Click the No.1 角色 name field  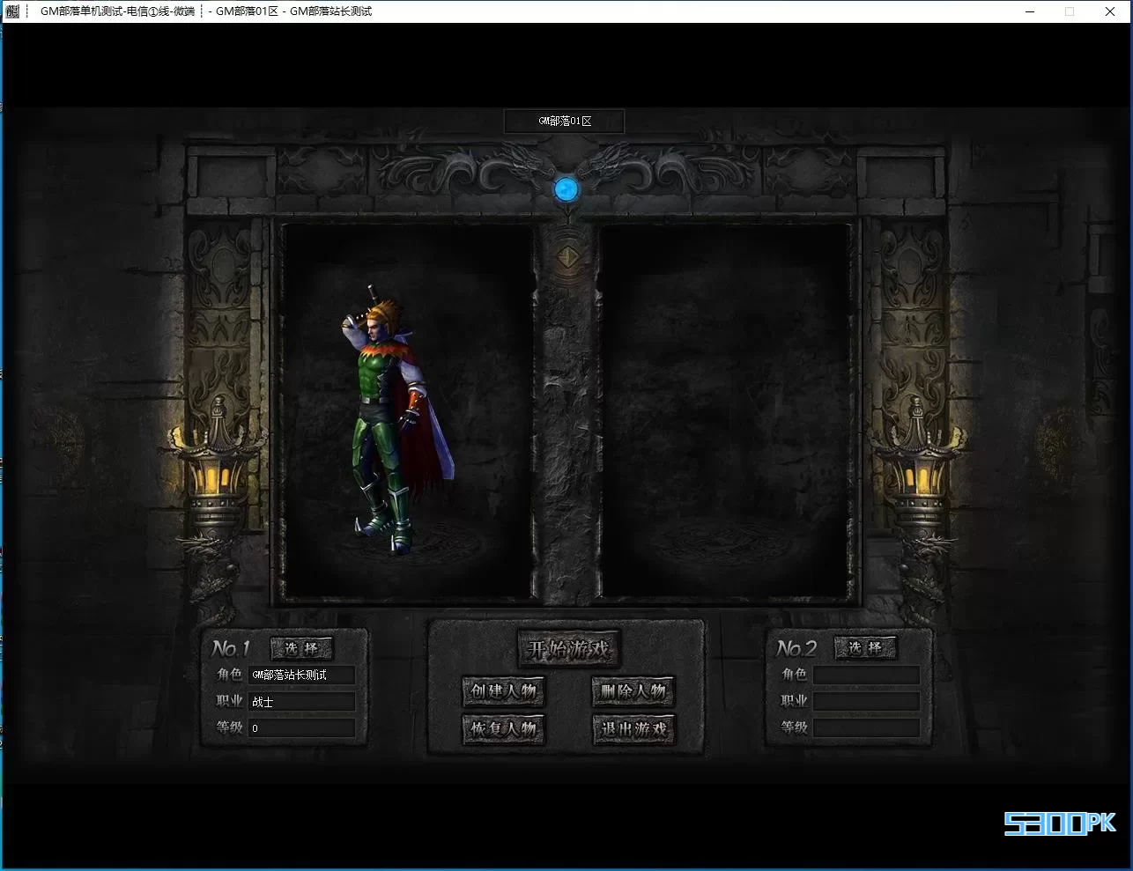click(301, 675)
